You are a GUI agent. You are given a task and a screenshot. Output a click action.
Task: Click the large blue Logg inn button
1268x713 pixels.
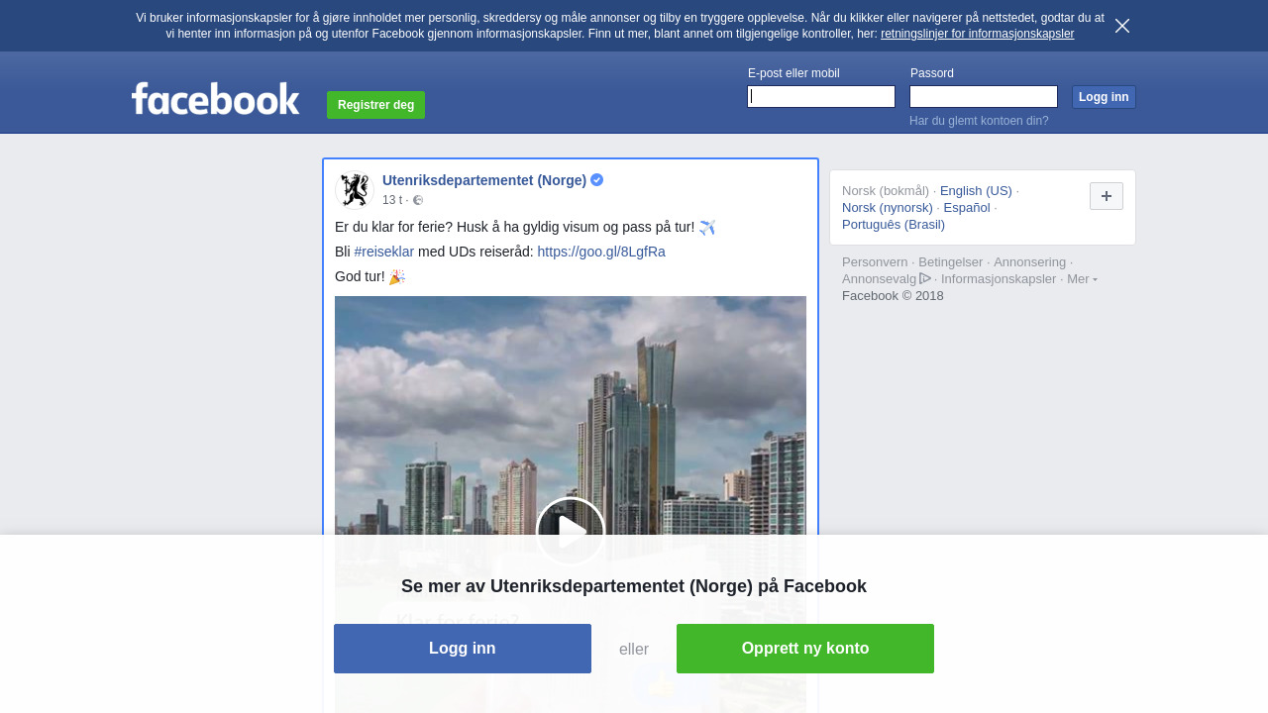463,649
